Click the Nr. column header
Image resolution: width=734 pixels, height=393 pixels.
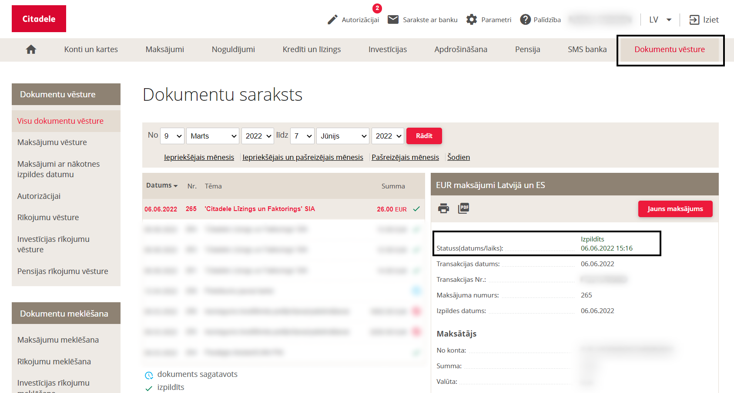(x=192, y=186)
